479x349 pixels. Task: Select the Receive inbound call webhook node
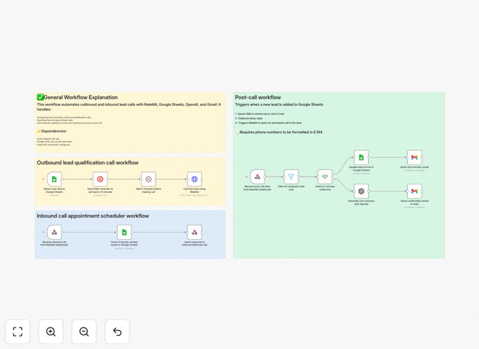click(x=55, y=232)
